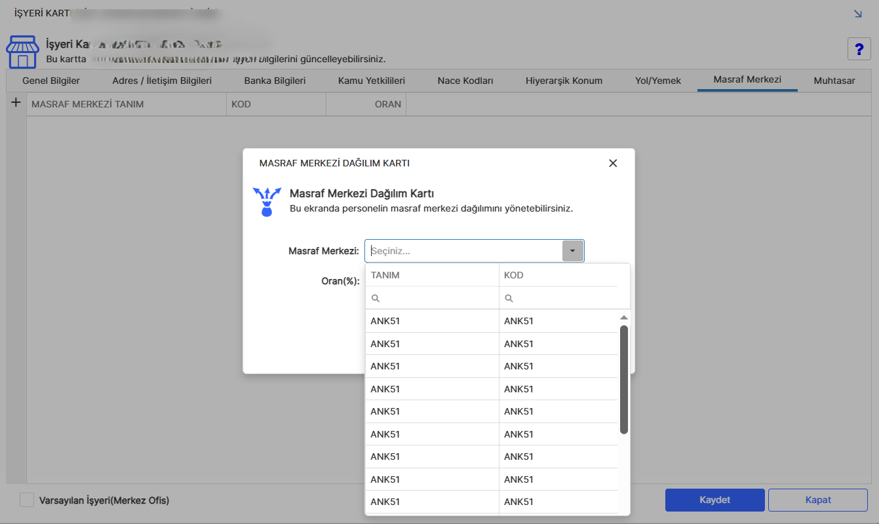
Task: Open the Muhtasar tab
Action: pyautogui.click(x=834, y=81)
